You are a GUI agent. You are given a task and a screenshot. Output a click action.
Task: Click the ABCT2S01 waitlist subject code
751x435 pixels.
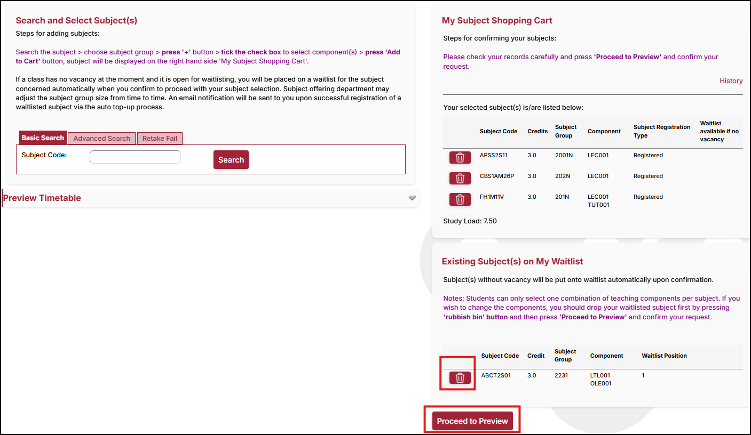tap(496, 375)
